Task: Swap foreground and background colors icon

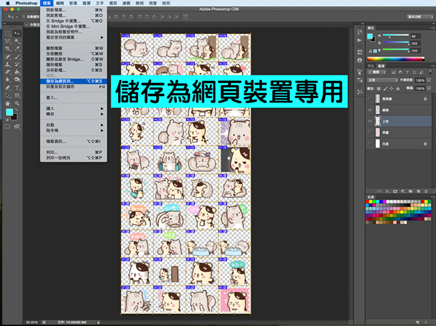Action: point(16,110)
